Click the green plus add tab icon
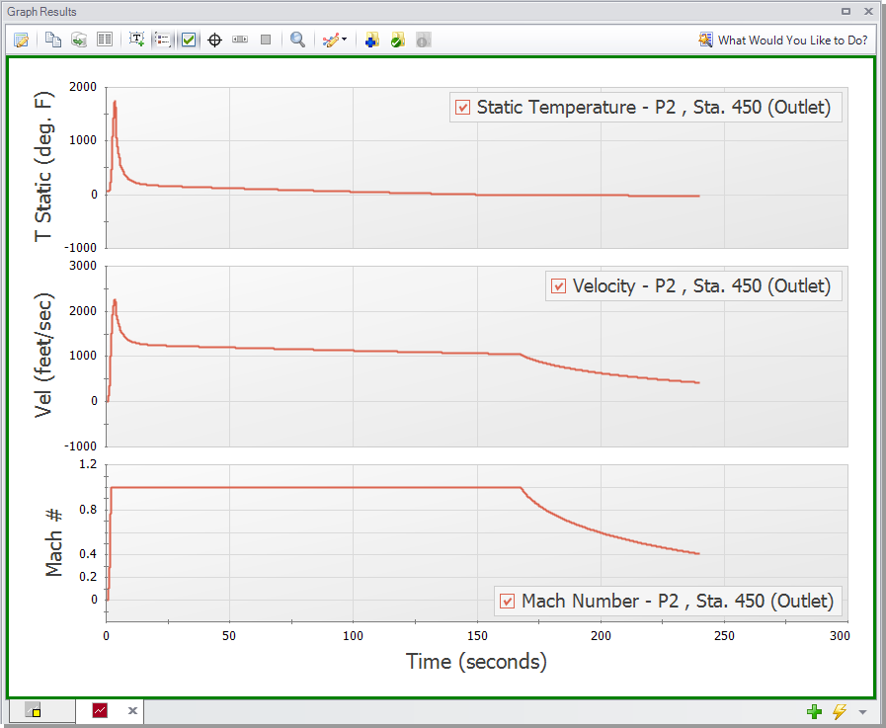886x728 pixels. tap(814, 711)
